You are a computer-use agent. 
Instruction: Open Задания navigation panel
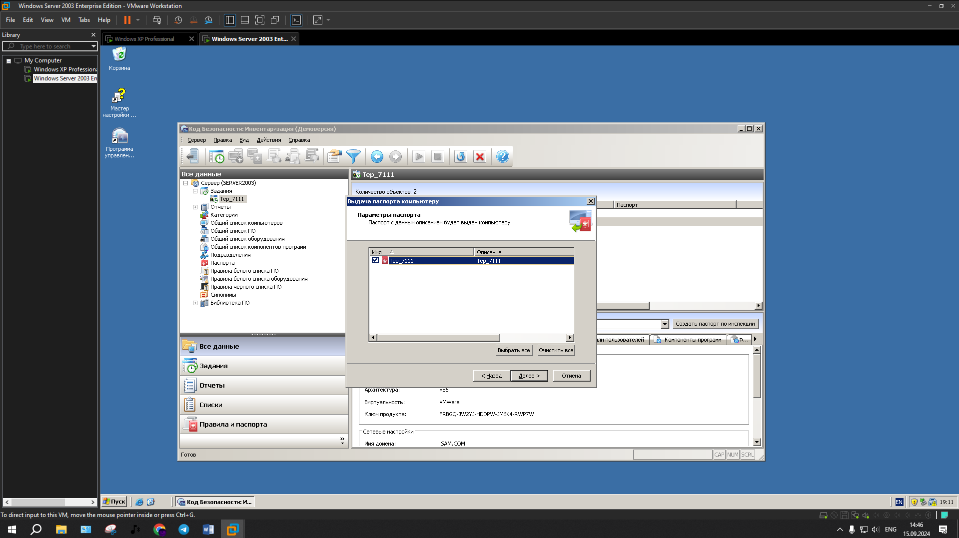(x=263, y=366)
